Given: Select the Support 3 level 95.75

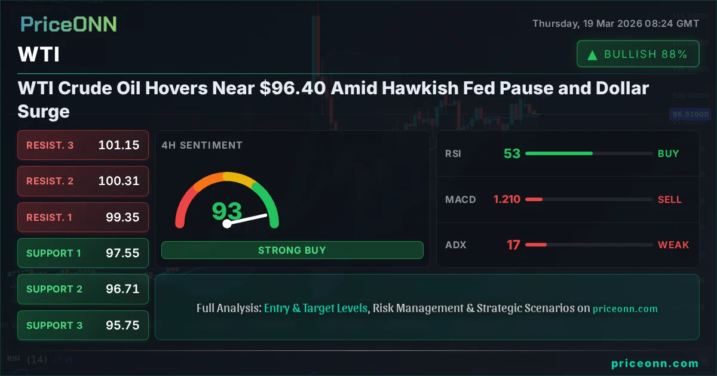Looking at the screenshot, I should 83,325.
